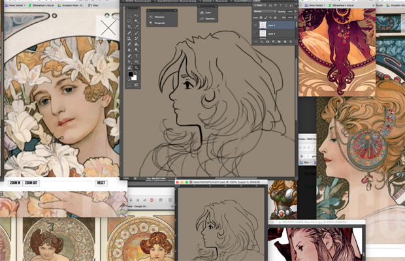
Task: Select the Rectangular Marquee tool
Action: [129, 16]
